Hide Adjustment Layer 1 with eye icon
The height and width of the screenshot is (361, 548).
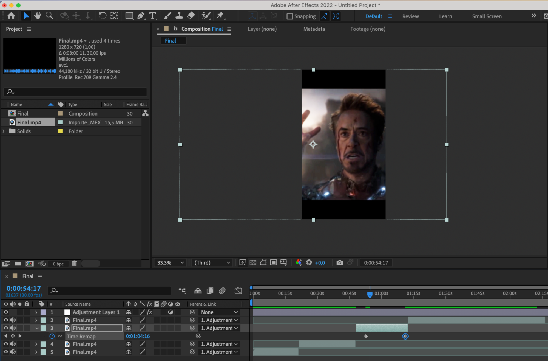5,312
